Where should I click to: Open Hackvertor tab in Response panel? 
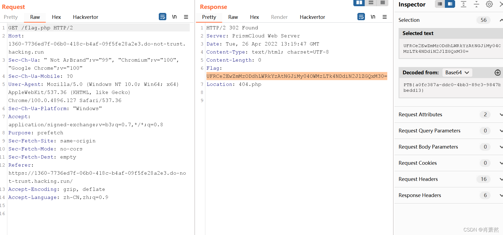click(x=312, y=17)
